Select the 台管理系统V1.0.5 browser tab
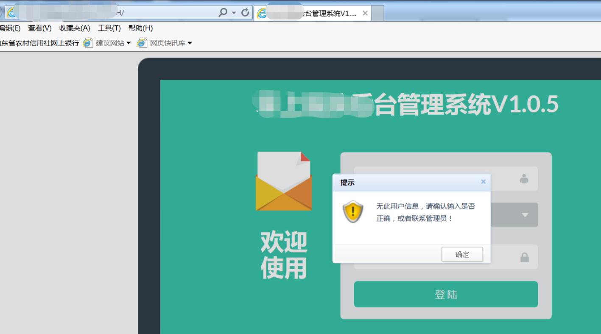 (x=314, y=13)
